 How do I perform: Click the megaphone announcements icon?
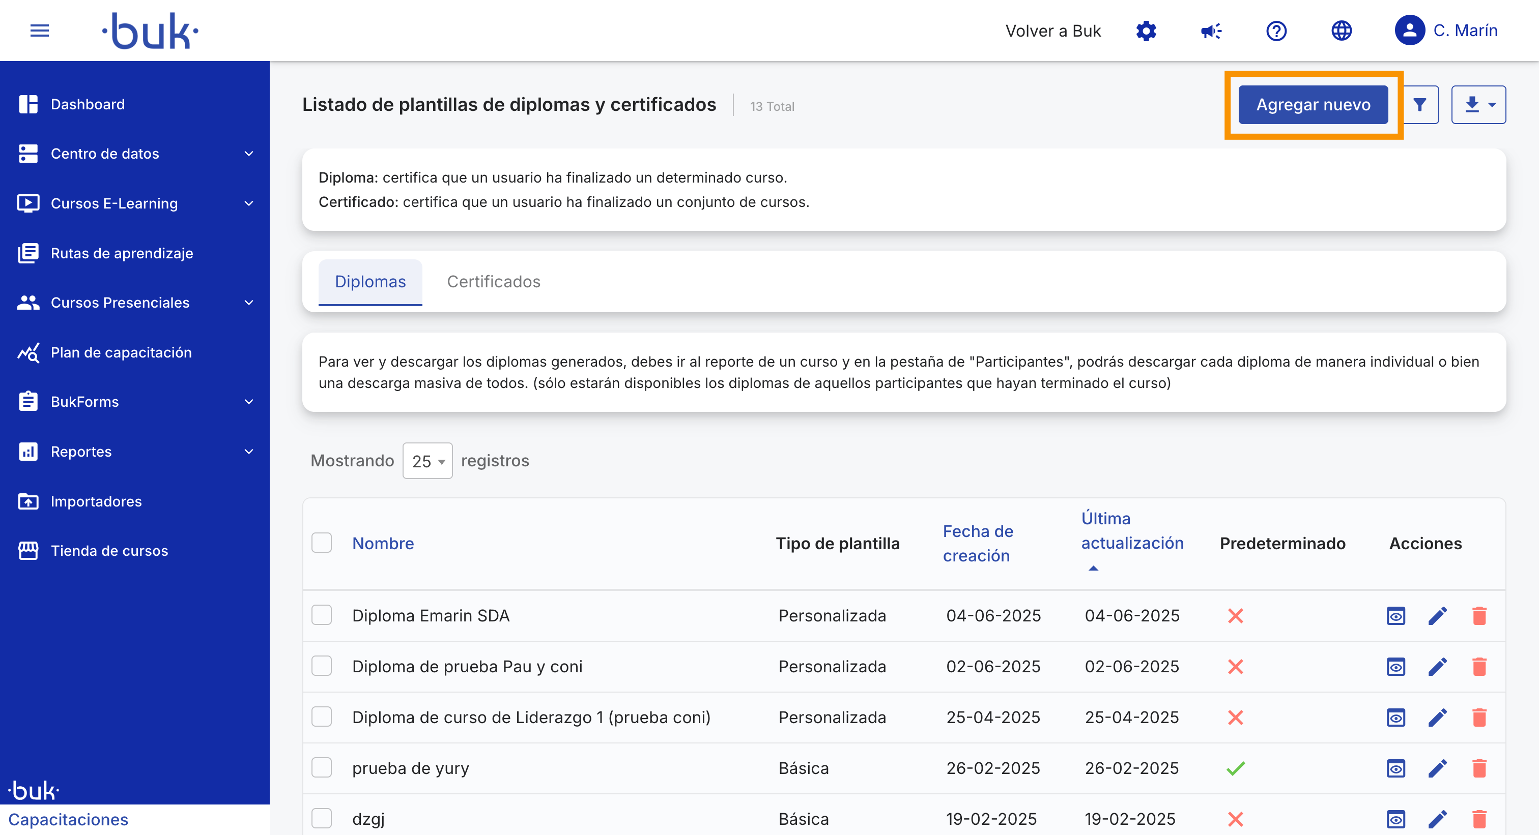(1210, 31)
